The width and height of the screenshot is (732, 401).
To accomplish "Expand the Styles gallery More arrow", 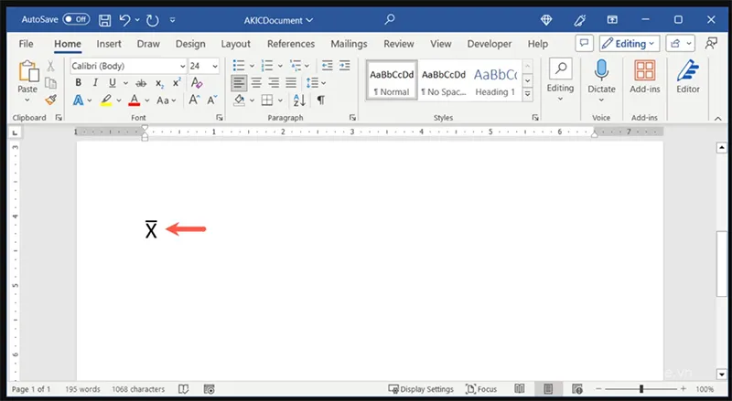I will click(528, 94).
